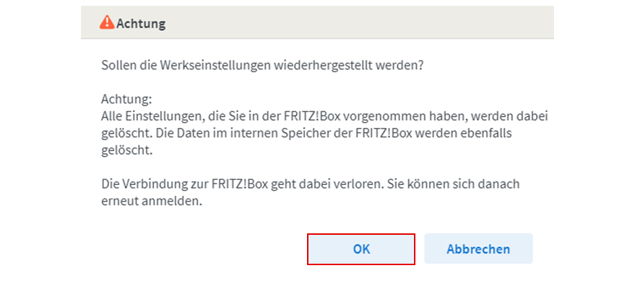
Task: Click the text "erneut anmelden."
Action: 151,202
